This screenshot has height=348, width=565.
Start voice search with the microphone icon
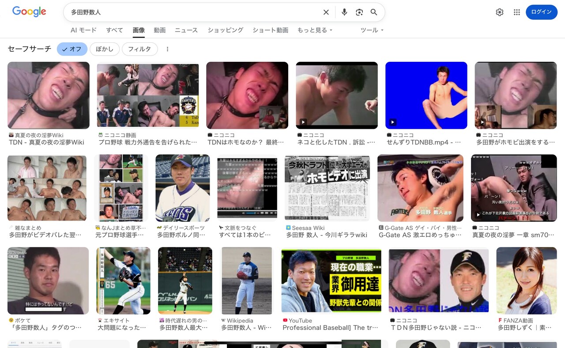(x=344, y=12)
